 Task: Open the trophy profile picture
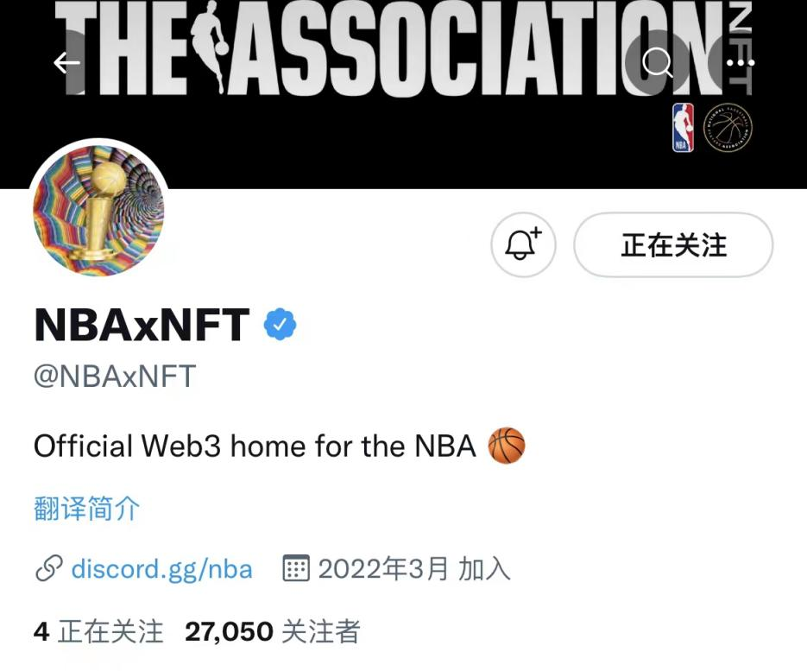click(98, 210)
